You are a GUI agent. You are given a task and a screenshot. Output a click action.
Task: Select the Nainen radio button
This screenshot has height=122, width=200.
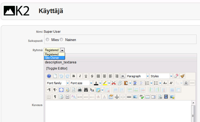pyautogui.click(x=61, y=39)
